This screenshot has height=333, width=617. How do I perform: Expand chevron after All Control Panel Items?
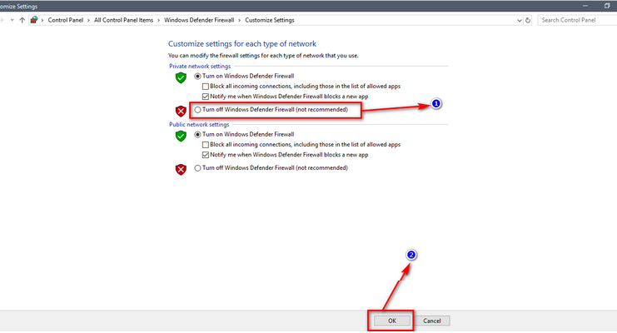point(159,20)
